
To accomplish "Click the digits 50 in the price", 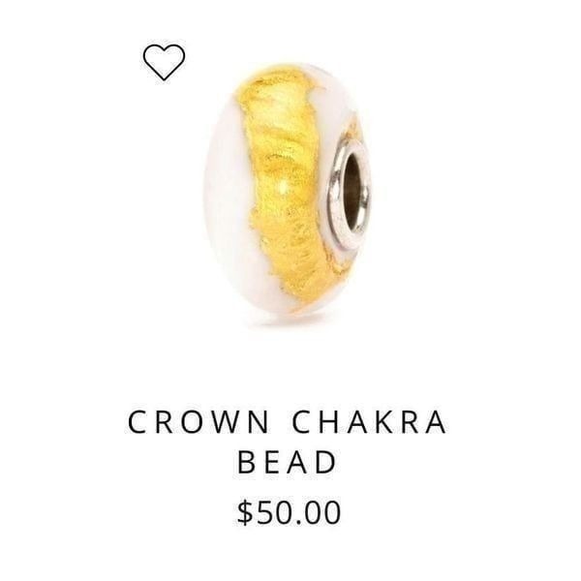I will click(x=273, y=512).
